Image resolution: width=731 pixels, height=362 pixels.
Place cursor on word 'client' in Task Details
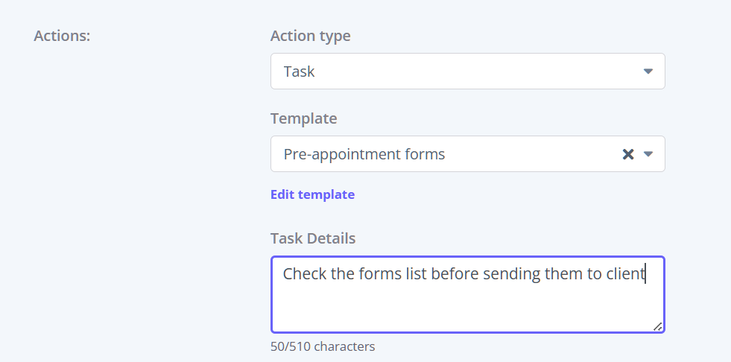click(x=625, y=274)
